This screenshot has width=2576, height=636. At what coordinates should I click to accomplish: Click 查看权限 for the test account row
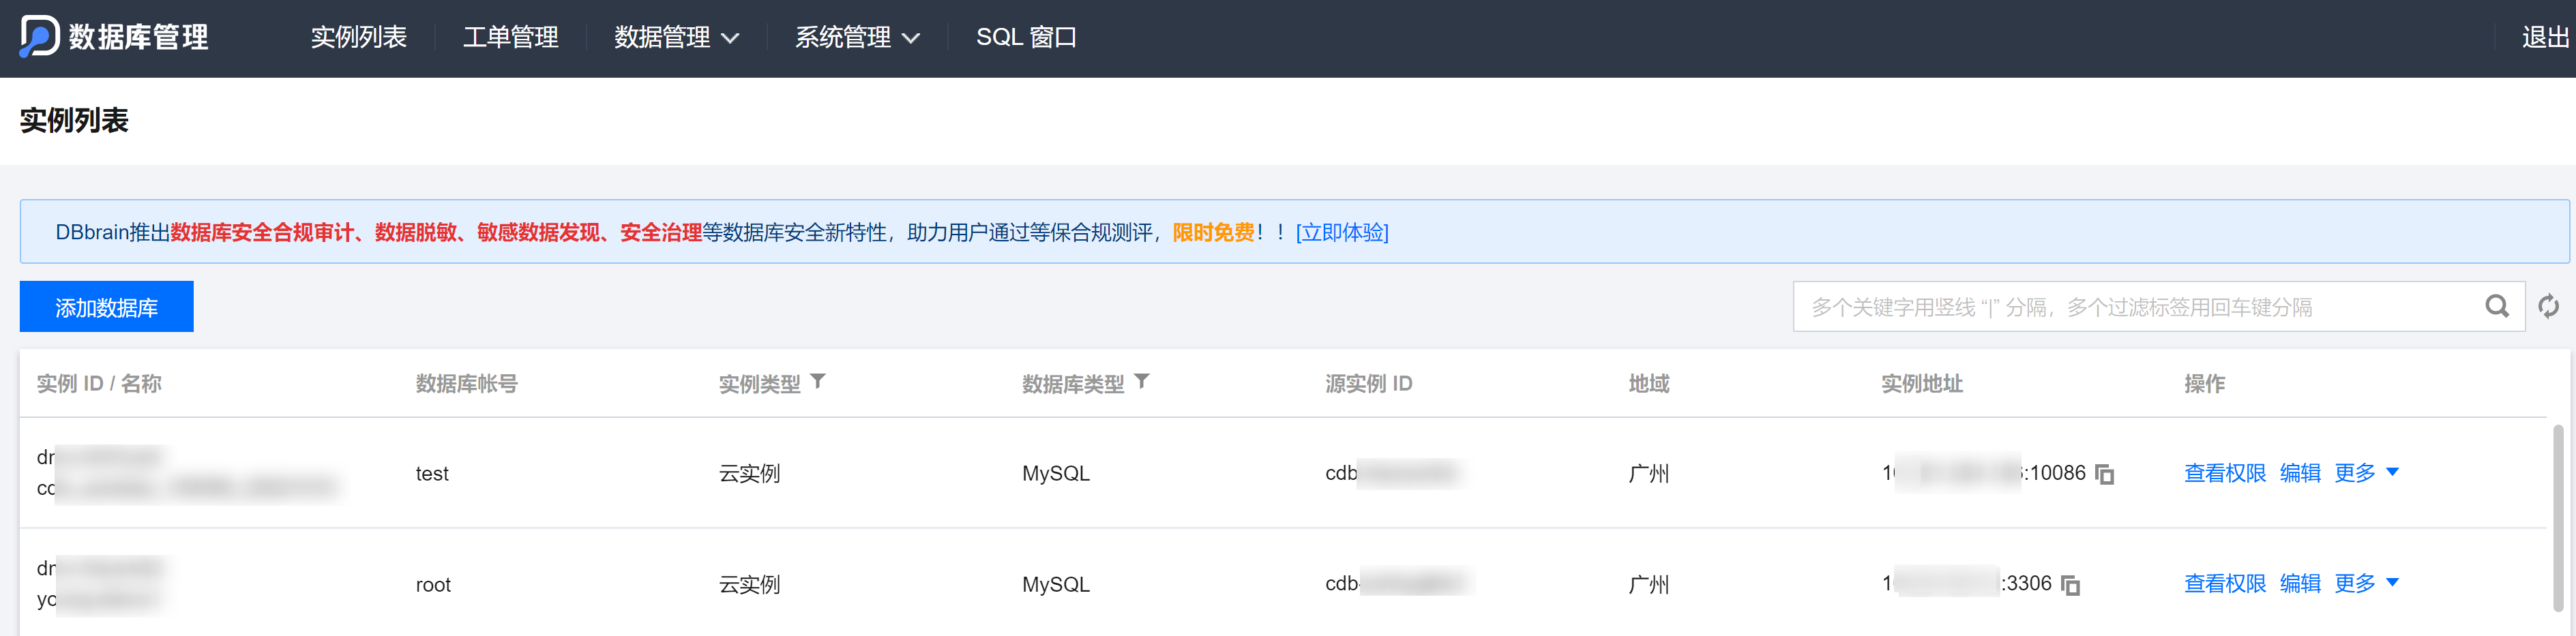click(x=2224, y=473)
